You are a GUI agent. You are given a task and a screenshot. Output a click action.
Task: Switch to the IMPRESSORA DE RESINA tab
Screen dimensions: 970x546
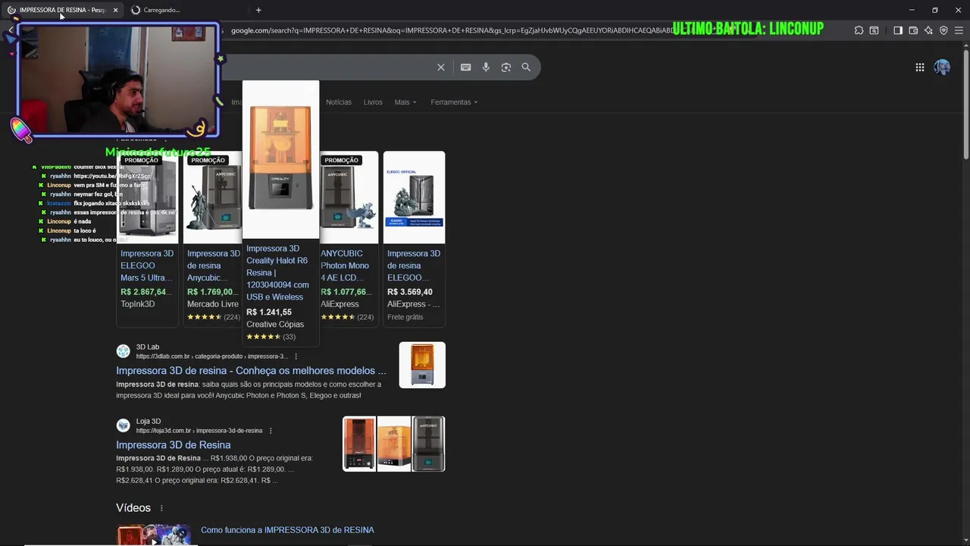pos(61,10)
